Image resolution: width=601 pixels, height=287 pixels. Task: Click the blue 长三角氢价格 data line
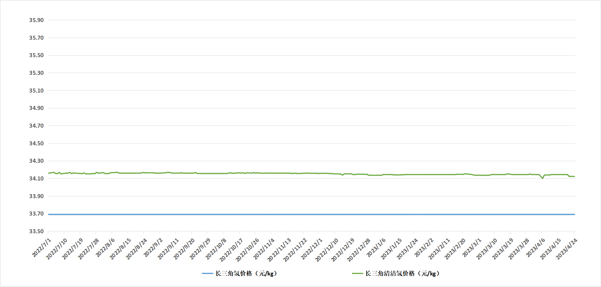point(311,214)
